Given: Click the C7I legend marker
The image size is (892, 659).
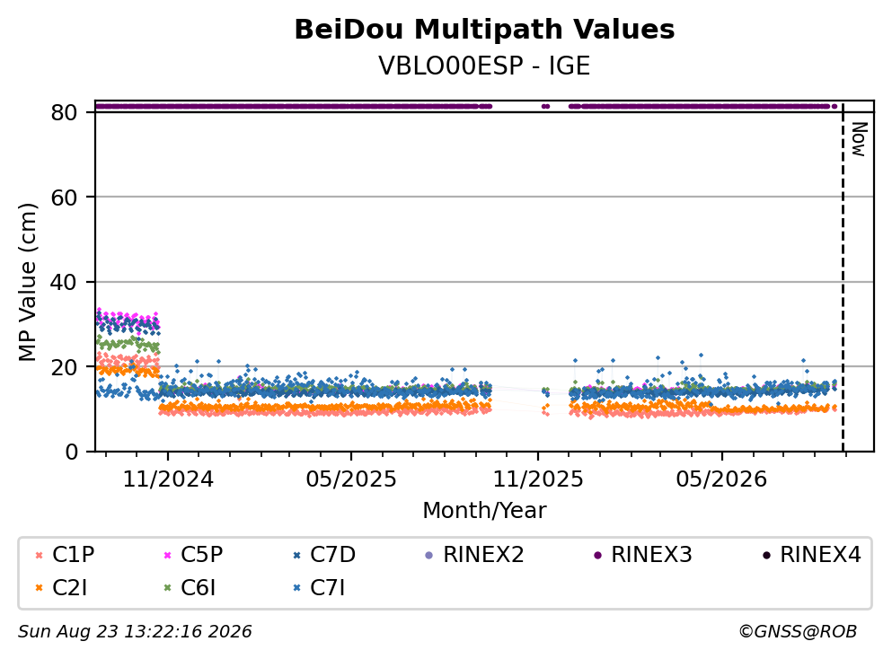Looking at the screenshot, I should [x=296, y=588].
